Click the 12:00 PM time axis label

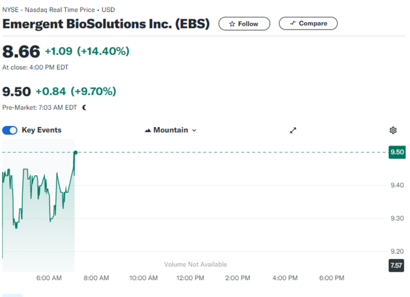click(x=189, y=278)
